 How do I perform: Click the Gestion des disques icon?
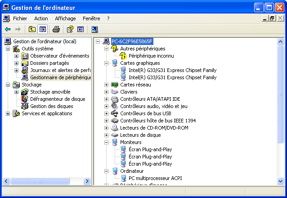[x=25, y=106]
